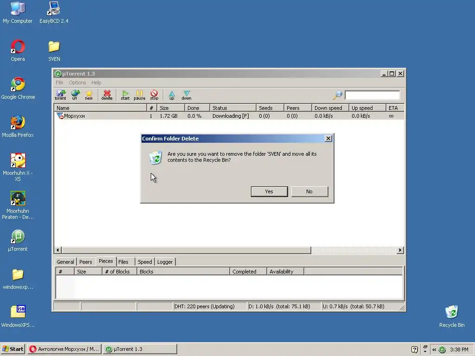Open the Options menu in µTorrent
Image resolution: width=475 pixels, height=356 pixels.
[x=77, y=83]
